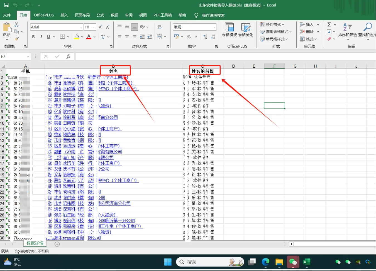The image size is (376, 271).
Task: Toggle Italic formatting
Action: (x=41, y=37)
